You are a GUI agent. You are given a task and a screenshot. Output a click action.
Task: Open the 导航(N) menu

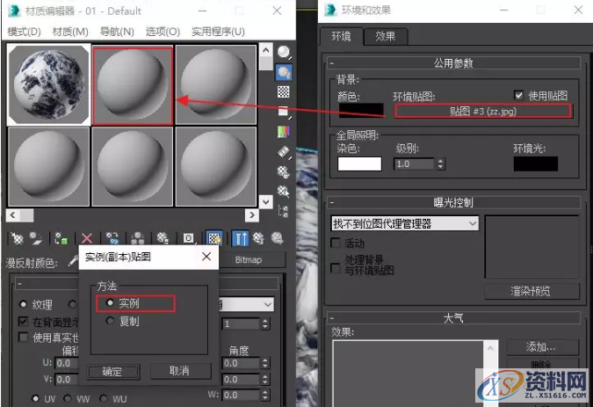117,32
